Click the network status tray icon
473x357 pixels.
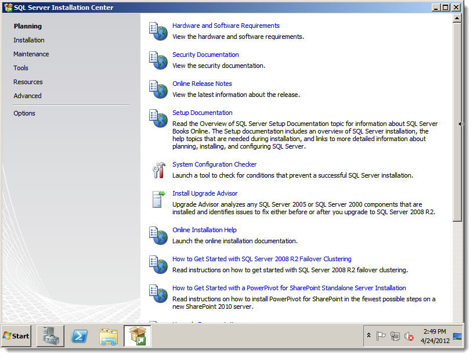click(x=395, y=336)
